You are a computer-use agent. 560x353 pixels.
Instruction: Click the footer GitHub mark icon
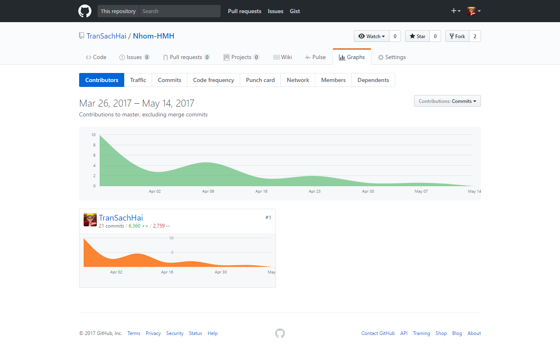pyautogui.click(x=280, y=333)
